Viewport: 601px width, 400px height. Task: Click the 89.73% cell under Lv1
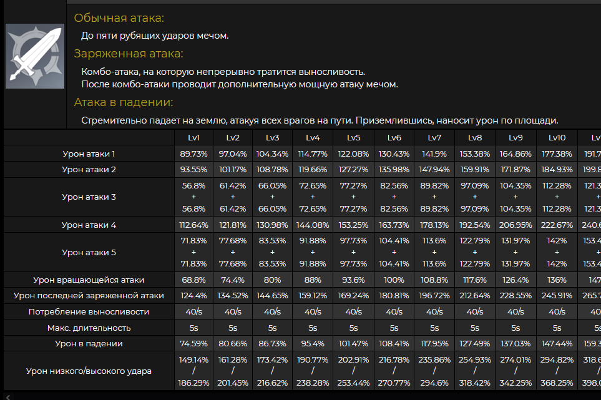point(193,154)
